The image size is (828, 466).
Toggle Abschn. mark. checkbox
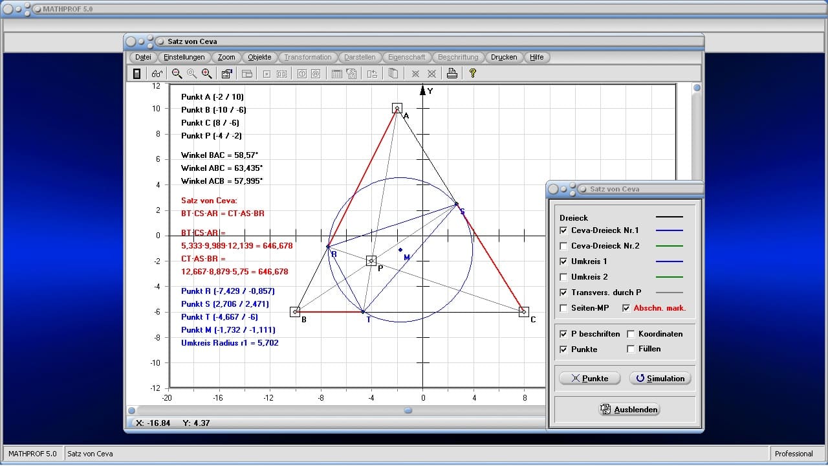(626, 308)
